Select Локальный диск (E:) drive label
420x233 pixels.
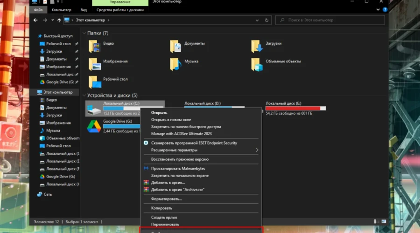[x=283, y=103]
